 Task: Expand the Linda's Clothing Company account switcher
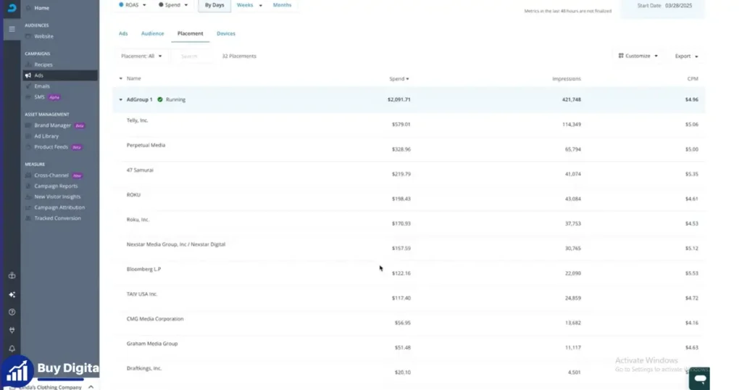click(x=91, y=386)
